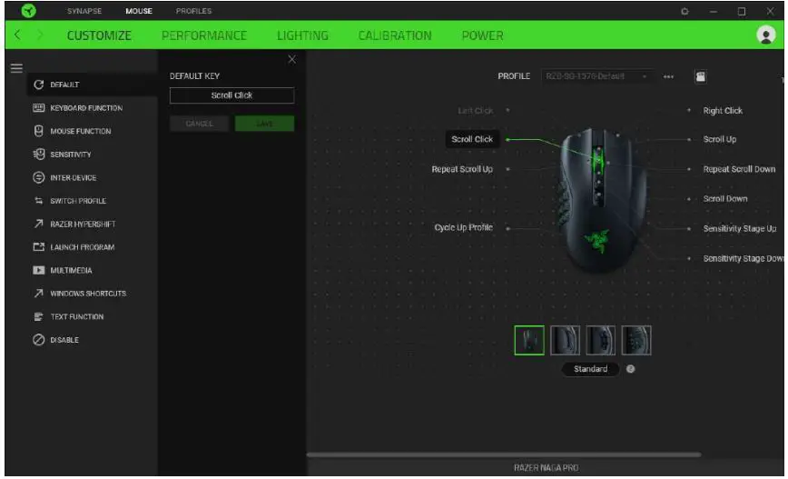Viewport: 788px width, 479px height.
Task: Open the user account avatar
Action: click(765, 35)
